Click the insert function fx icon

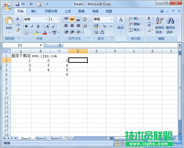pyautogui.click(x=60, y=45)
